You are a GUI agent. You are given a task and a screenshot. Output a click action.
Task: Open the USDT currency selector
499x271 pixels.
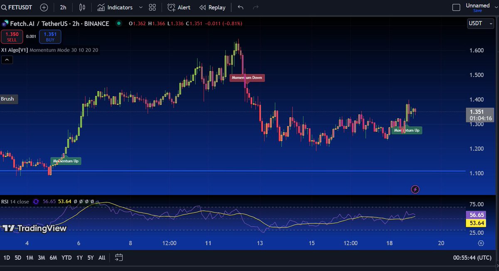click(x=480, y=24)
